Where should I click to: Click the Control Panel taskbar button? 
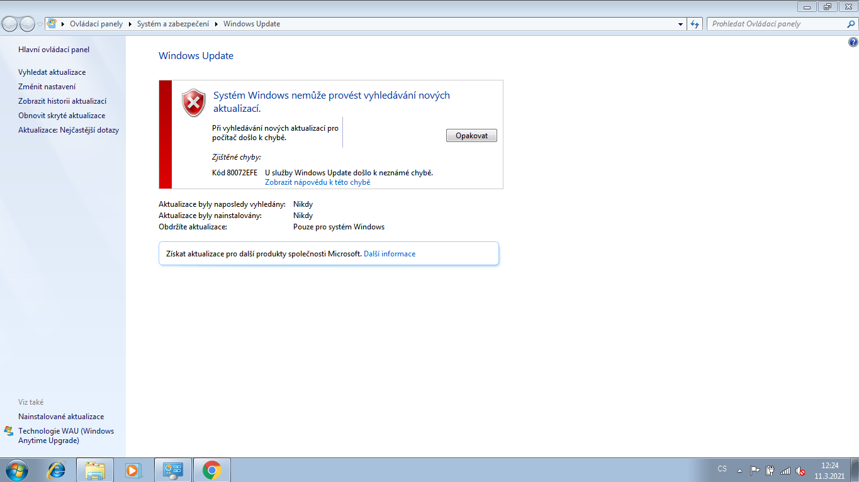172,470
